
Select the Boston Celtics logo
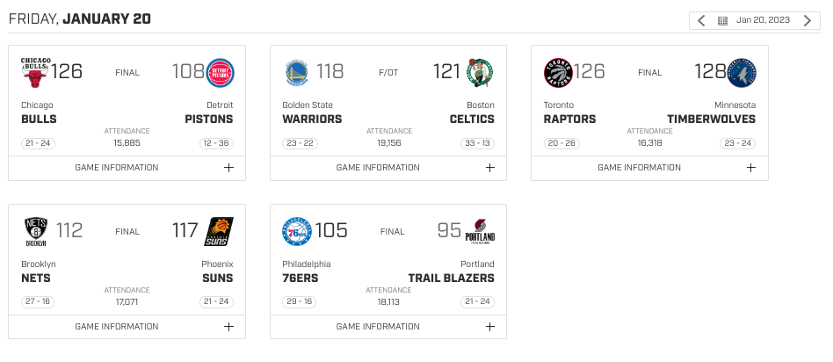coord(480,73)
